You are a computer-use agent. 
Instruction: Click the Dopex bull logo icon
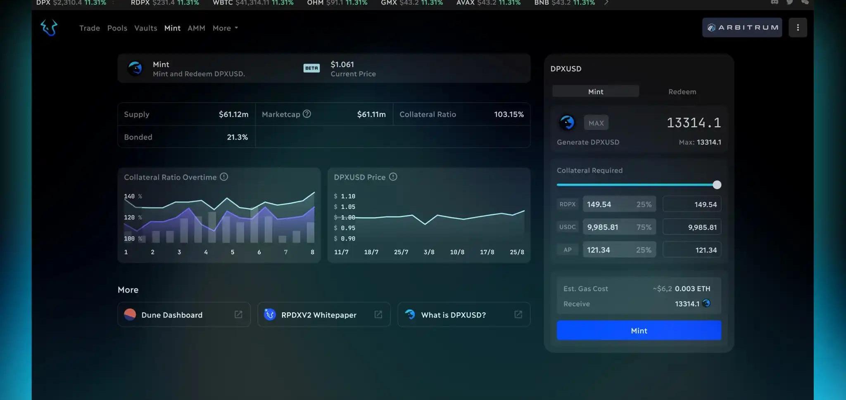click(x=49, y=28)
